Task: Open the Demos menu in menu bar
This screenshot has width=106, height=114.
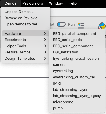Action: pos(10,3)
